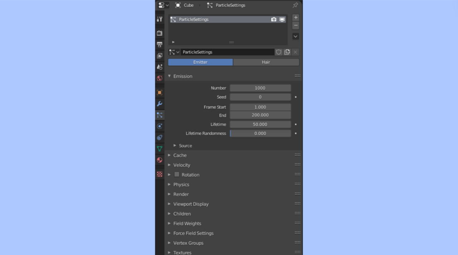This screenshot has height=255, width=458.
Task: Toggle render visibility camera icon for ParticleSettings
Action: [274, 19]
